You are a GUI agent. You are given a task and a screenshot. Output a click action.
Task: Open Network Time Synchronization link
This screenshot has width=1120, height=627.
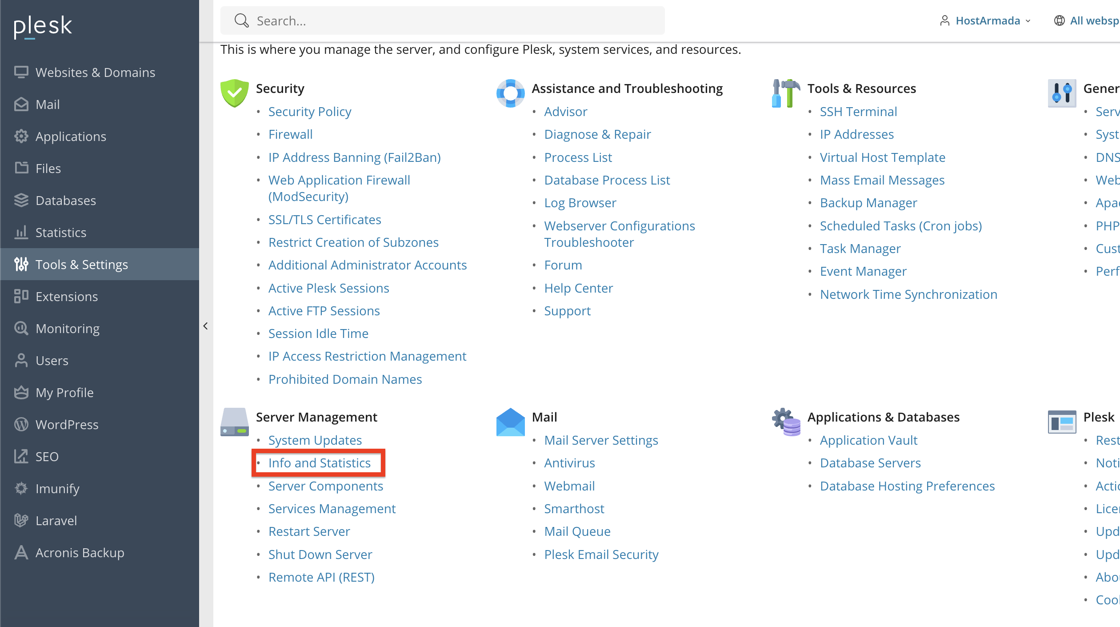pos(908,294)
